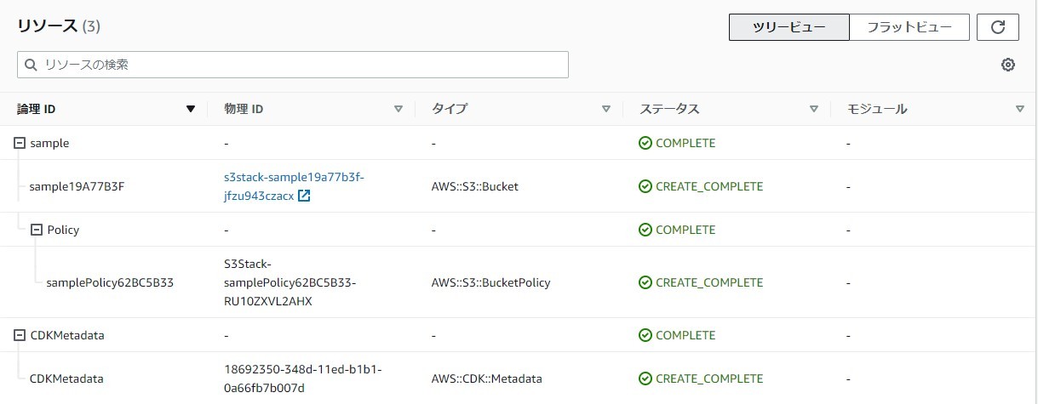Click the COMPLETE status icon in the sample row

click(645, 143)
